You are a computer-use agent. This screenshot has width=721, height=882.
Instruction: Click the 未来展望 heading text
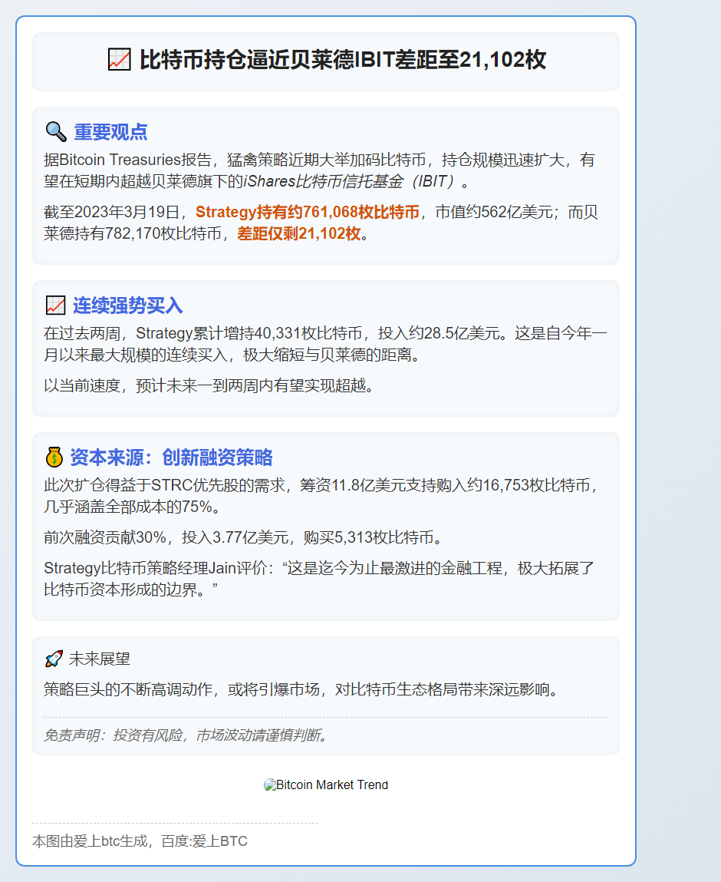click(x=100, y=659)
